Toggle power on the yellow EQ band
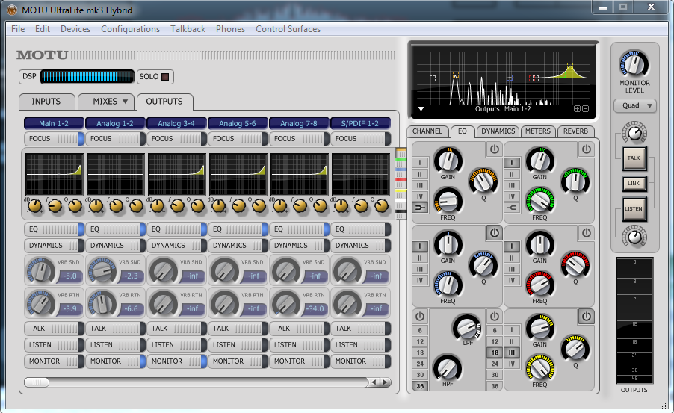Screen dimensions: 674x413 click(x=586, y=317)
